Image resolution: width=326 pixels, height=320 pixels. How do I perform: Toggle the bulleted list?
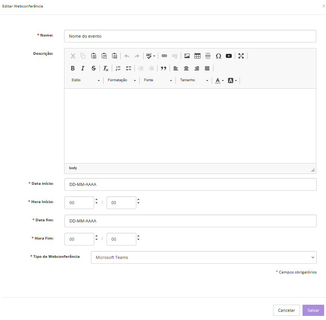(129, 68)
